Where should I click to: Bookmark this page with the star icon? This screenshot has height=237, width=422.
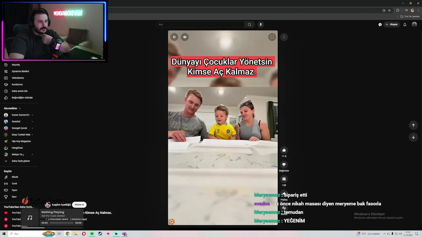[389, 10]
